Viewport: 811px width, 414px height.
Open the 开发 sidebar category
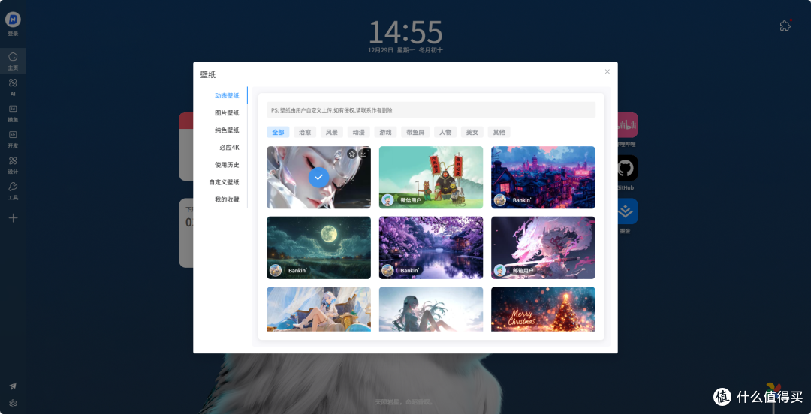pos(13,139)
